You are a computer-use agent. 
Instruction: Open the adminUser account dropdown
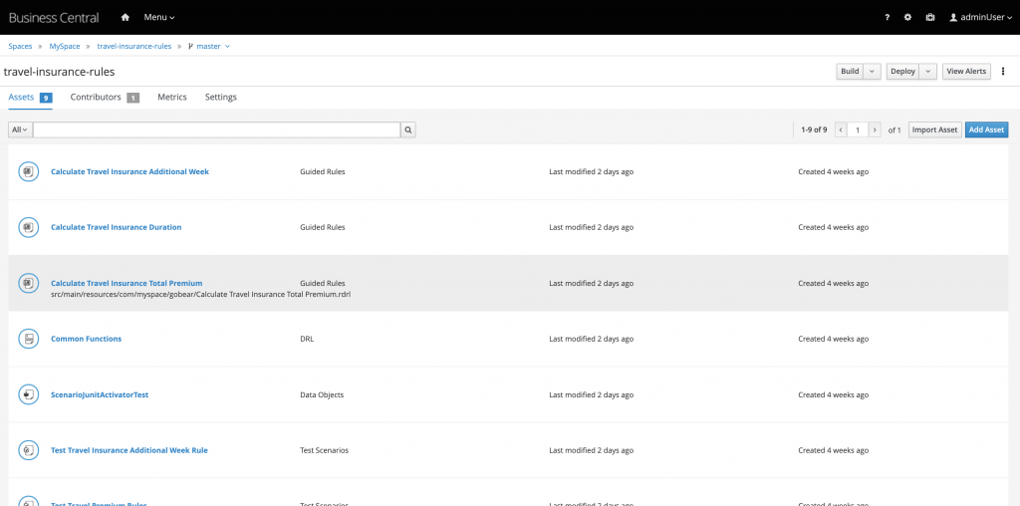tap(980, 17)
